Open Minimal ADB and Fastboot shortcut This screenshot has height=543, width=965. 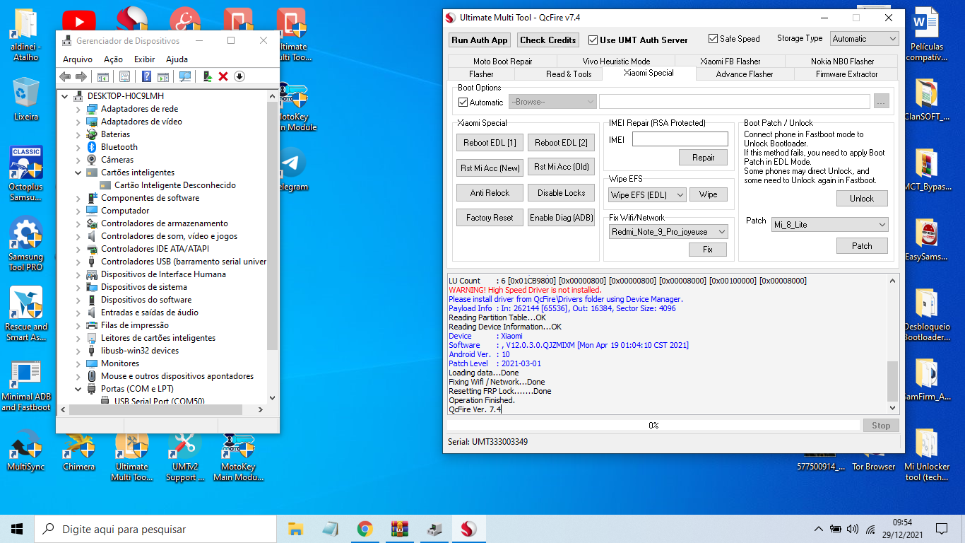[x=25, y=387]
